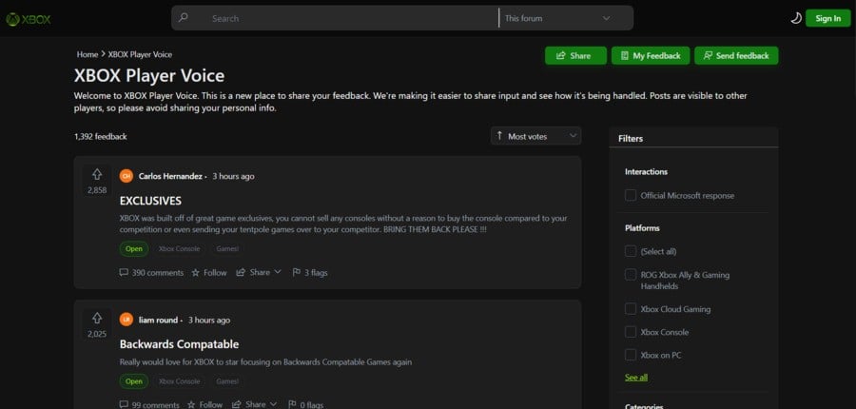Go to Home breadcrumb
The image size is (856, 409).
click(x=88, y=54)
